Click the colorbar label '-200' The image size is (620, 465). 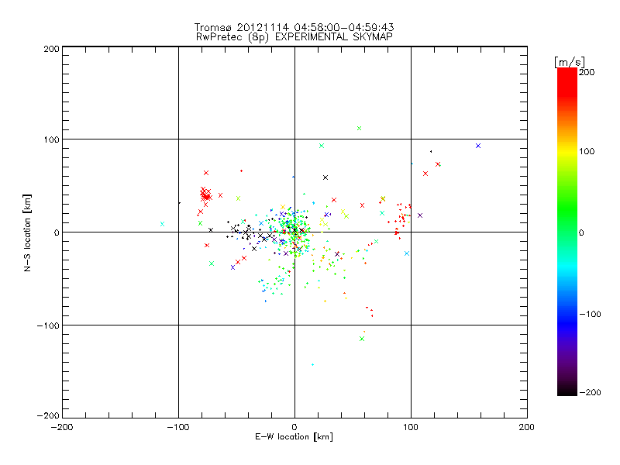pyautogui.click(x=590, y=392)
